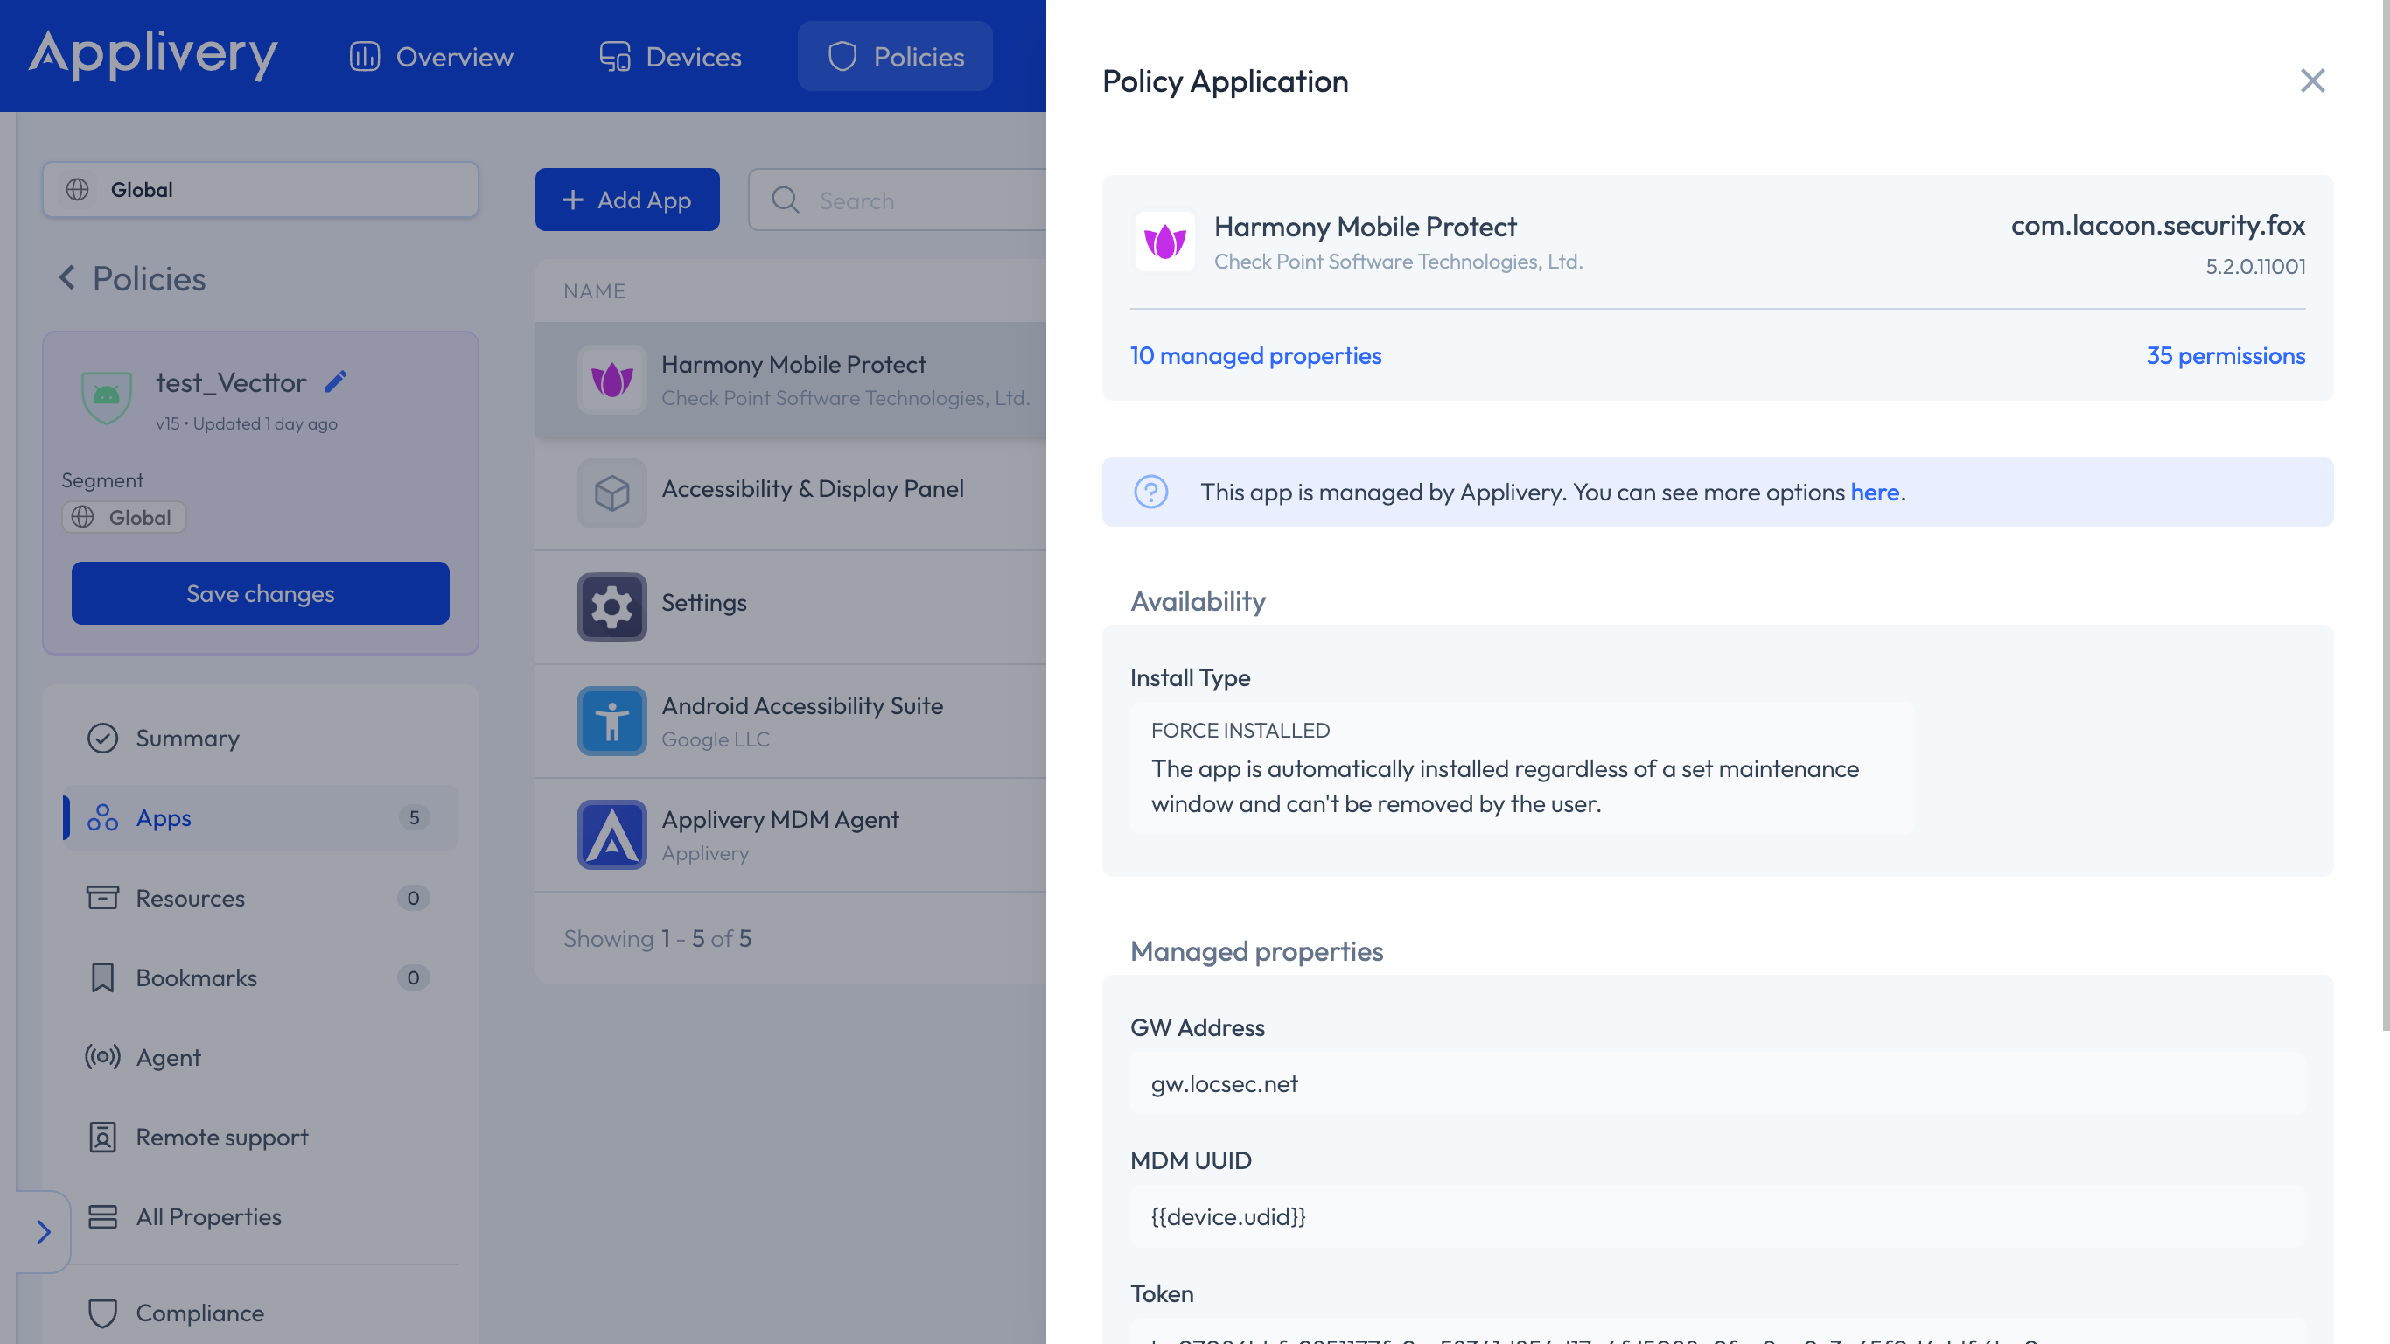Open the Overview menu item
This screenshot has height=1344, width=2390.
(x=430, y=57)
